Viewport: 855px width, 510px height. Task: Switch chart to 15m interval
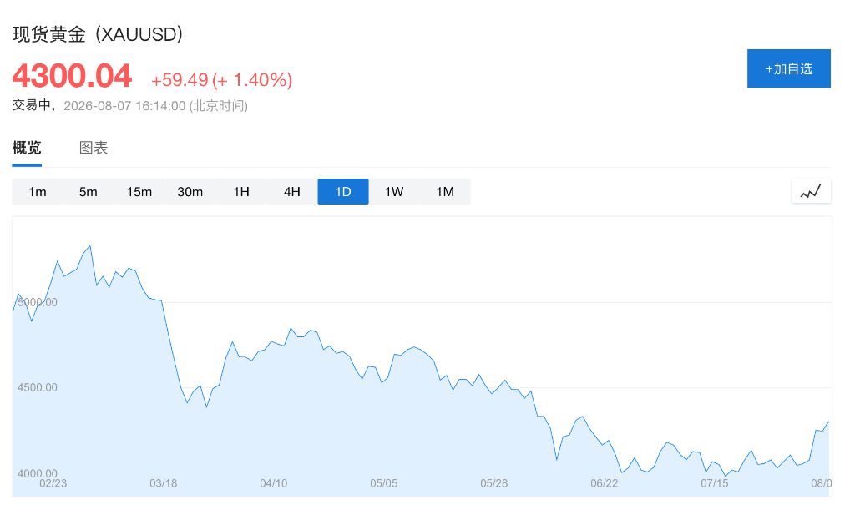click(139, 192)
